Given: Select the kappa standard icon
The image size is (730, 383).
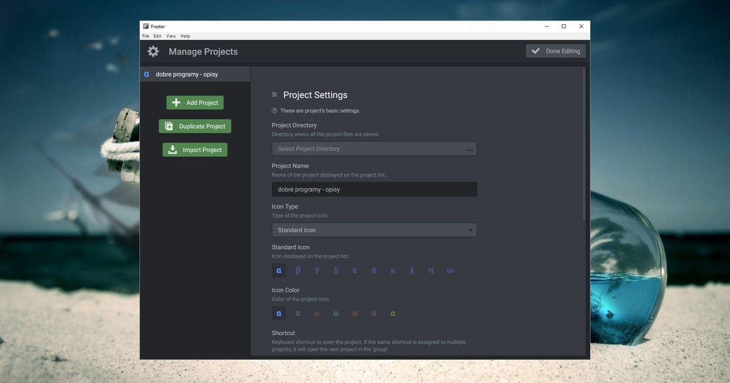Looking at the screenshot, I should tap(393, 271).
